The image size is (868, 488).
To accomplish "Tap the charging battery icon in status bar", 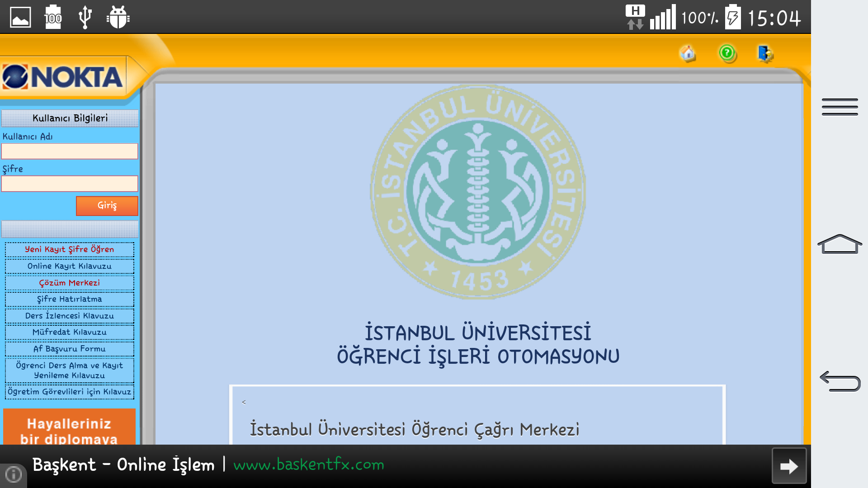I will (733, 17).
